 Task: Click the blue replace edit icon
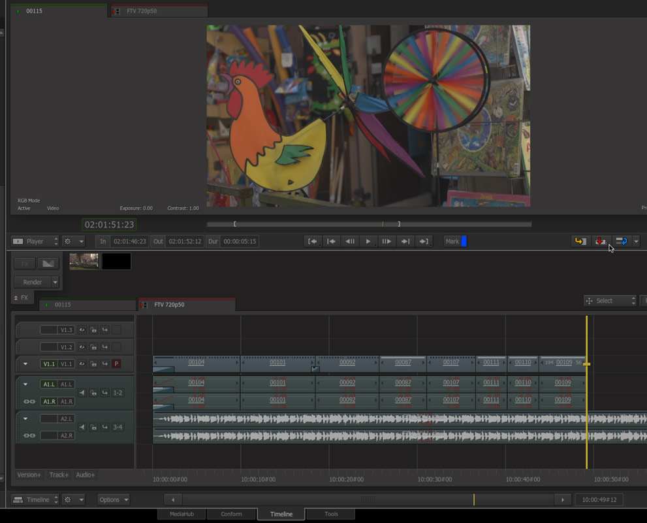click(622, 241)
